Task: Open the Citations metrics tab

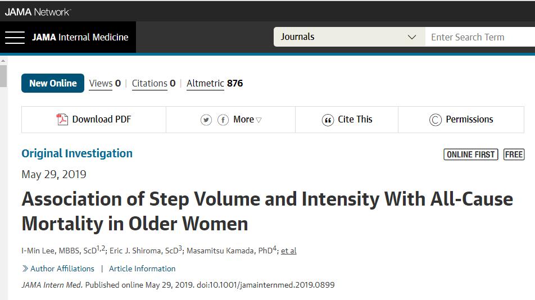Action: point(153,84)
